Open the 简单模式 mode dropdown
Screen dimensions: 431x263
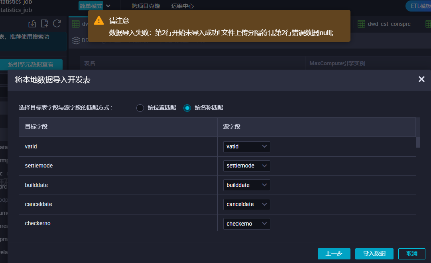pyautogui.click(x=94, y=6)
